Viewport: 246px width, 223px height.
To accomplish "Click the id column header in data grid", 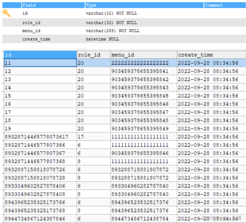I will coord(40,55).
